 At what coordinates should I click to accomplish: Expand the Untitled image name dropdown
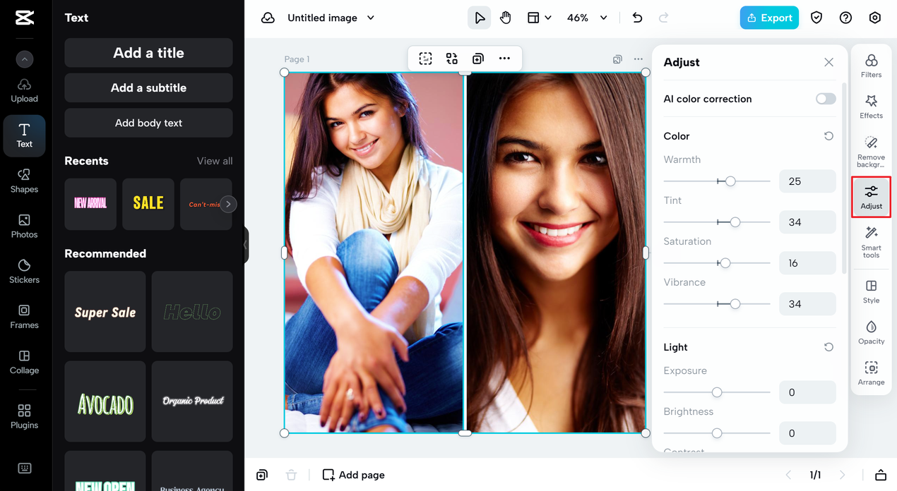[x=371, y=18]
